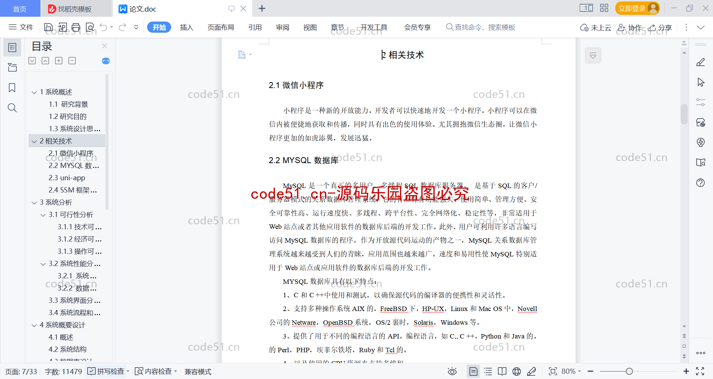
Task: Add a new tab with plus button
Action: (x=262, y=8)
